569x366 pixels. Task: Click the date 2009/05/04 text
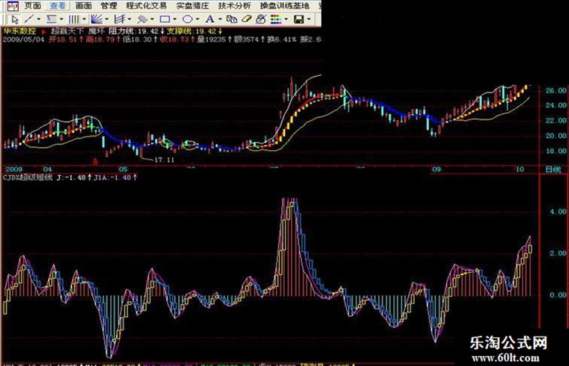point(23,39)
